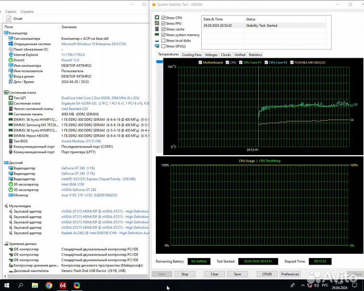Click the Internet Explorer row icon
The height and width of the screenshot is (291, 364).
tap(11, 55)
